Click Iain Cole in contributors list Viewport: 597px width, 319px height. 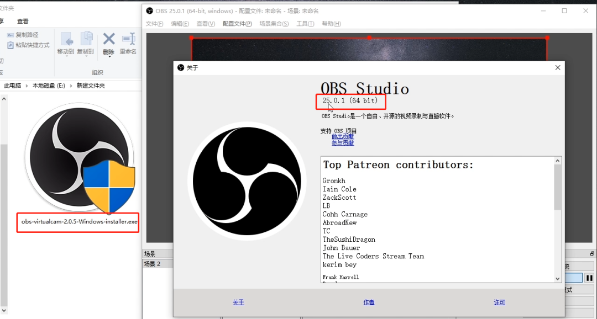point(339,189)
